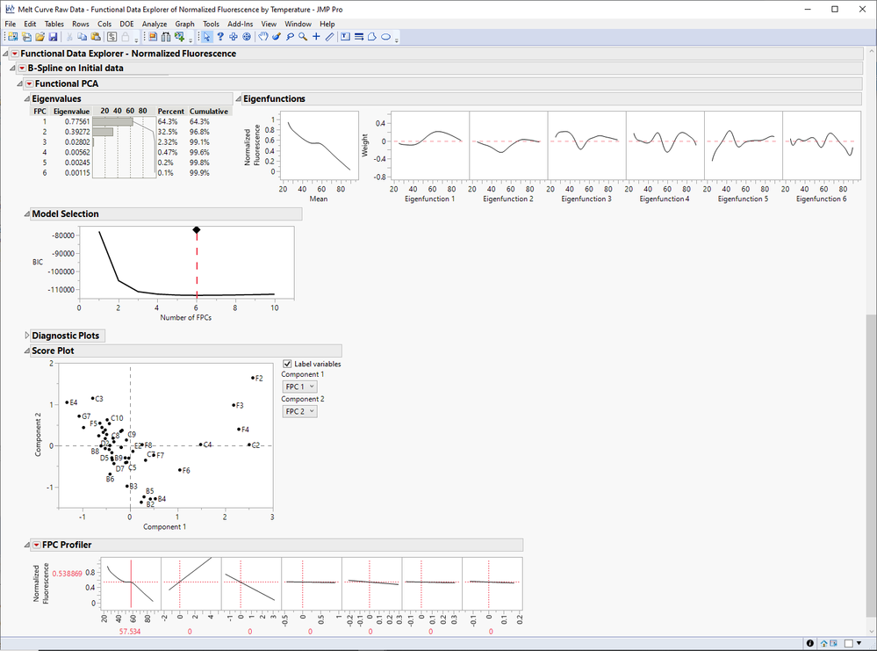Image resolution: width=877 pixels, height=651 pixels.
Task: Choose the Lasso tool
Action: pyautogui.click(x=289, y=37)
